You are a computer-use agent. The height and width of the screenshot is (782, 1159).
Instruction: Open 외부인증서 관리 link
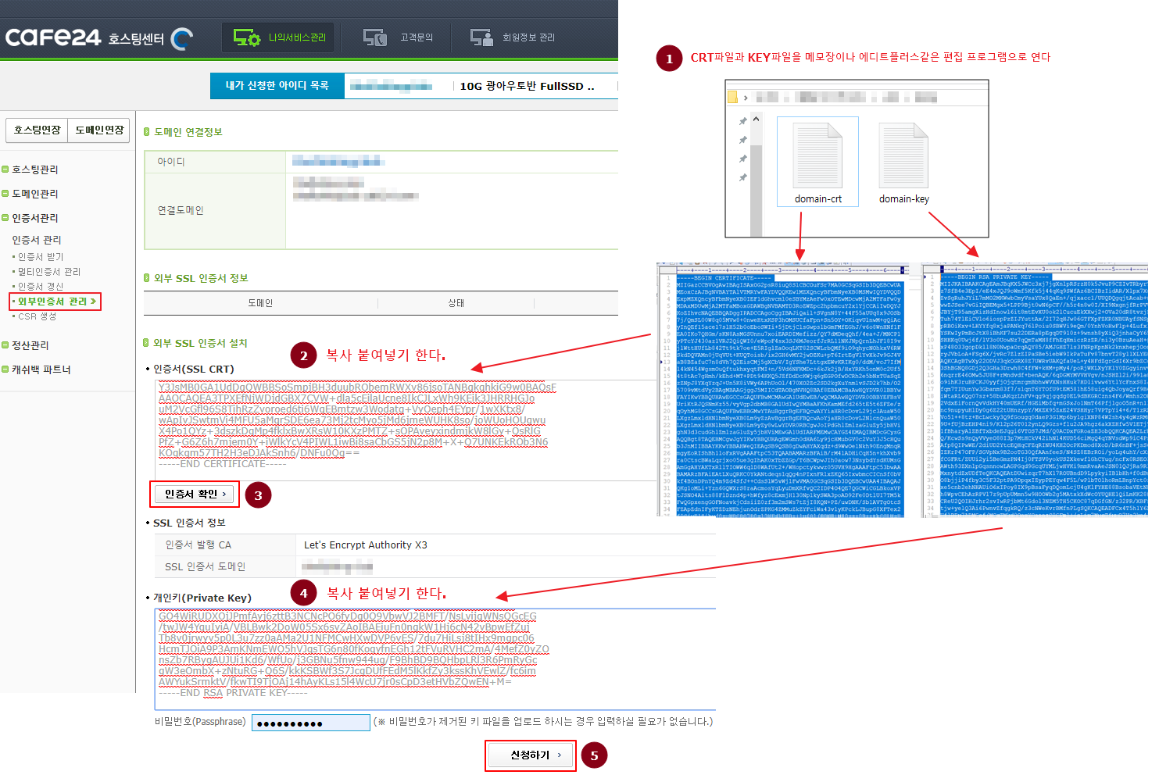(55, 302)
